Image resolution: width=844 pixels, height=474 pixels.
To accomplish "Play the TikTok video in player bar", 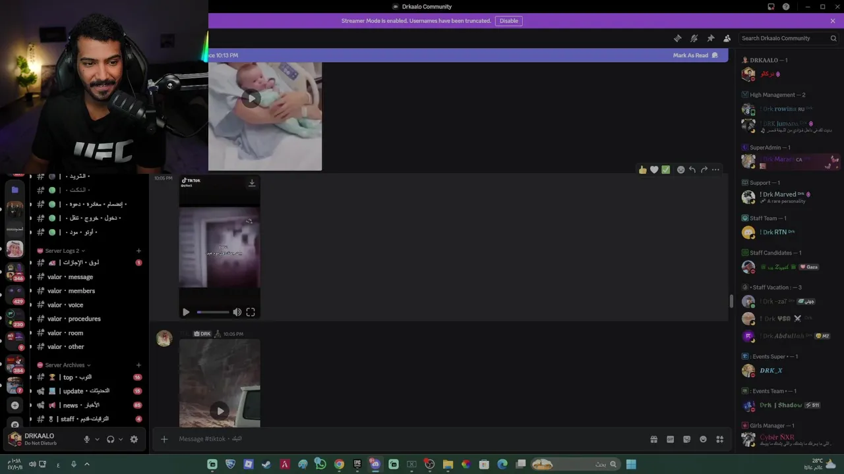I will (x=186, y=312).
